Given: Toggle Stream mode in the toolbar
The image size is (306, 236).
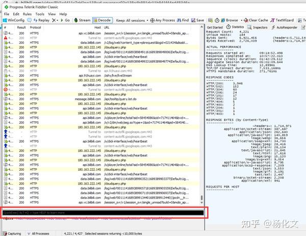Looking at the screenshot, I should (82, 20).
